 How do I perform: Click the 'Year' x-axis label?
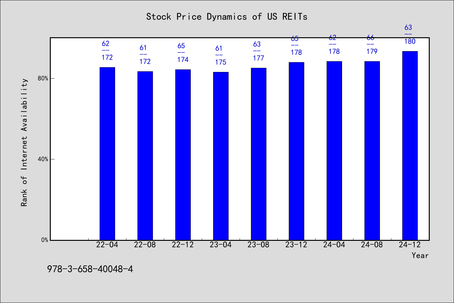coord(420,255)
